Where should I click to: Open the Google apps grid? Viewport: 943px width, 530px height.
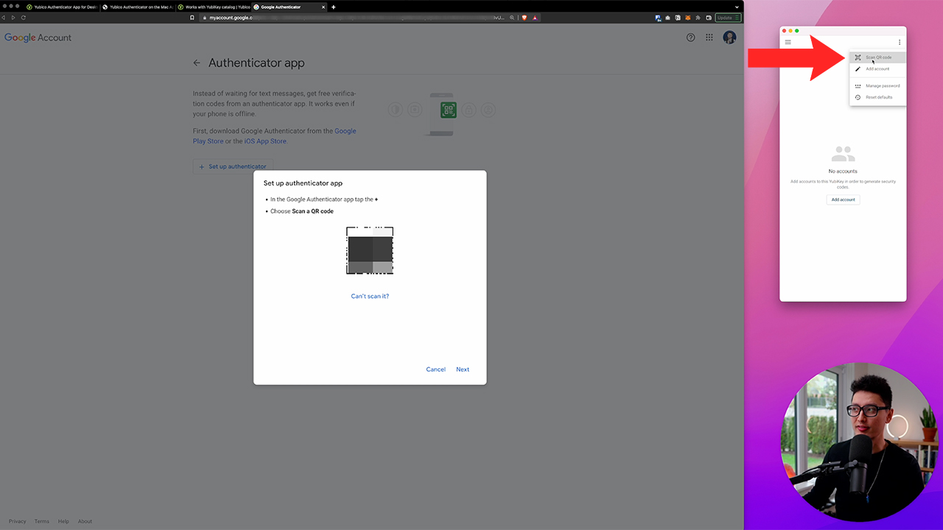(709, 38)
